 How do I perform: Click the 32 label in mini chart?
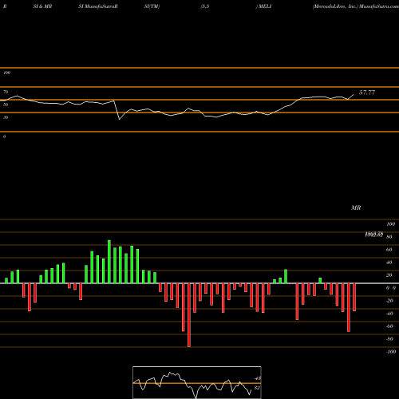click(257, 388)
